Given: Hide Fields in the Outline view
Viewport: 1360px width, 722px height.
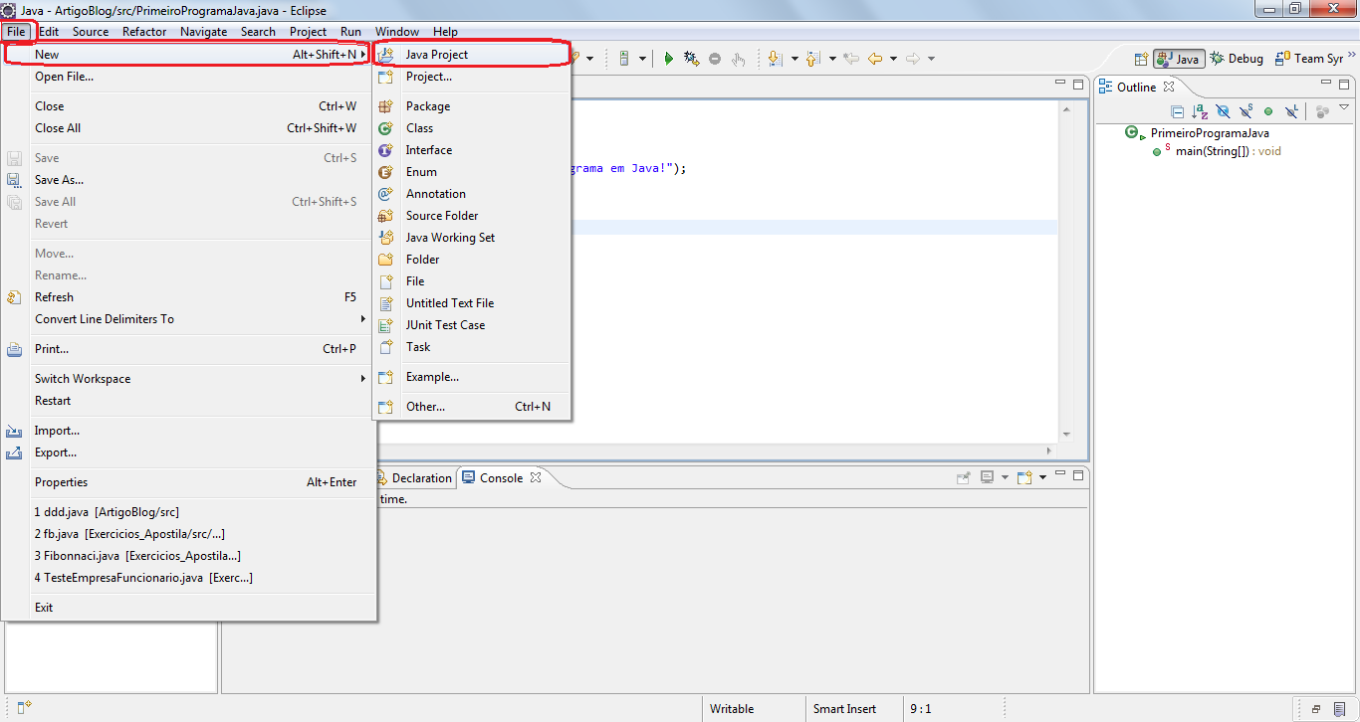Looking at the screenshot, I should tap(1225, 111).
